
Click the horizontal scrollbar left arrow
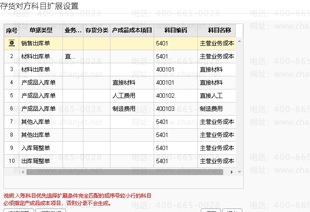click(x=23, y=172)
